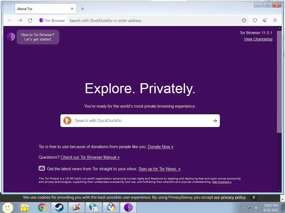Click the Explore. Privately. heading
This screenshot has width=285, height=213.
pos(140,88)
